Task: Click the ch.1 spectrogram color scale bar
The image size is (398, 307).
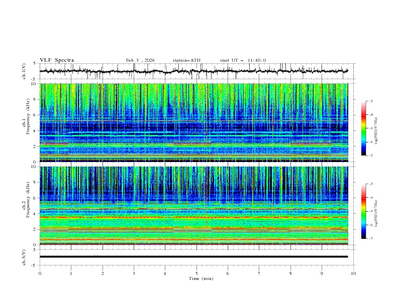Action: [x=363, y=128]
